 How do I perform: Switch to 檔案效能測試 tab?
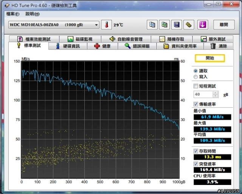point(34,39)
